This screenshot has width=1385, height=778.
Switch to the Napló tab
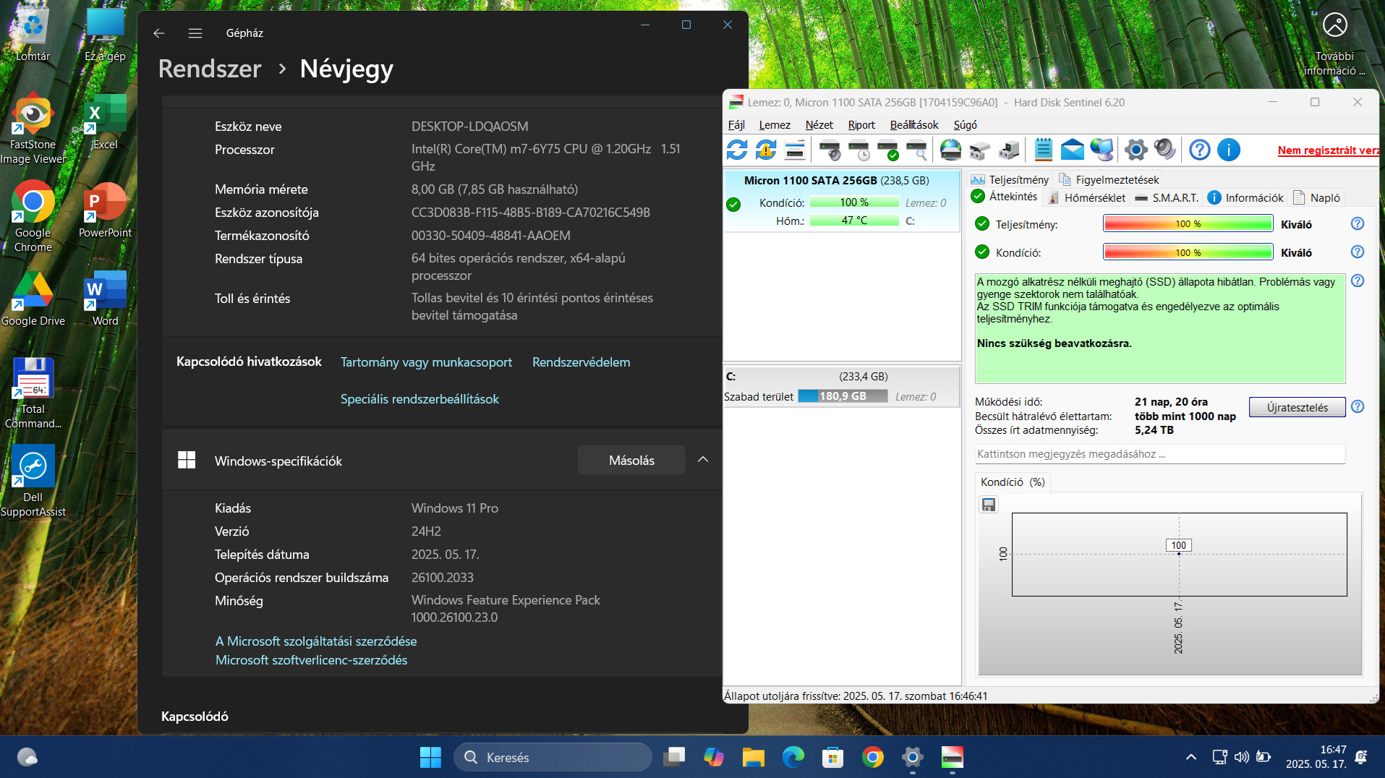point(1317,197)
